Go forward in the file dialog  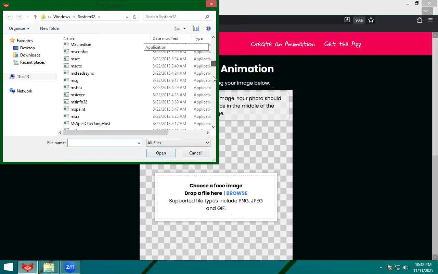[19, 17]
